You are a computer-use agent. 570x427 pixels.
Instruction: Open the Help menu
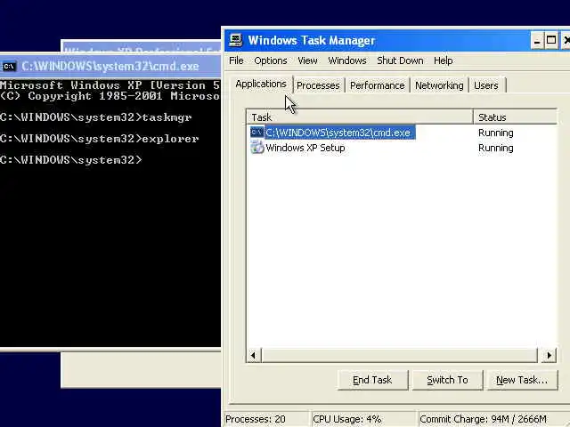coord(444,60)
